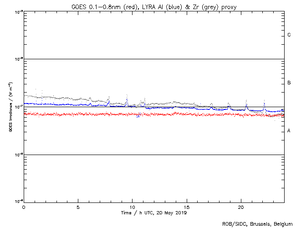296x228 pixels.
Task: Click the x-axis tick label 15
Action: tap(187, 207)
